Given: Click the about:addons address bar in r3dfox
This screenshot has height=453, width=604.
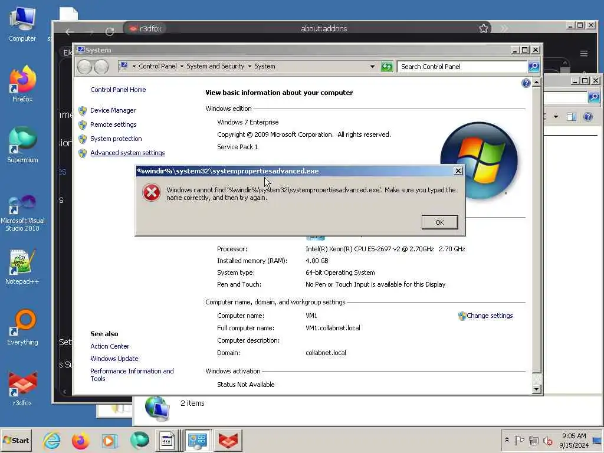Looking at the screenshot, I should (x=324, y=28).
